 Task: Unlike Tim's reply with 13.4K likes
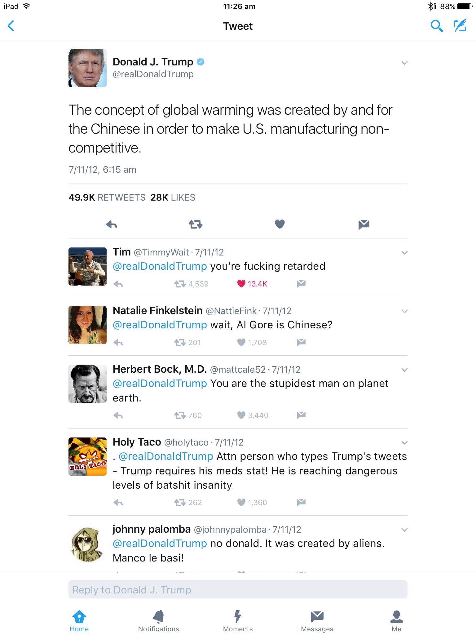(x=241, y=284)
